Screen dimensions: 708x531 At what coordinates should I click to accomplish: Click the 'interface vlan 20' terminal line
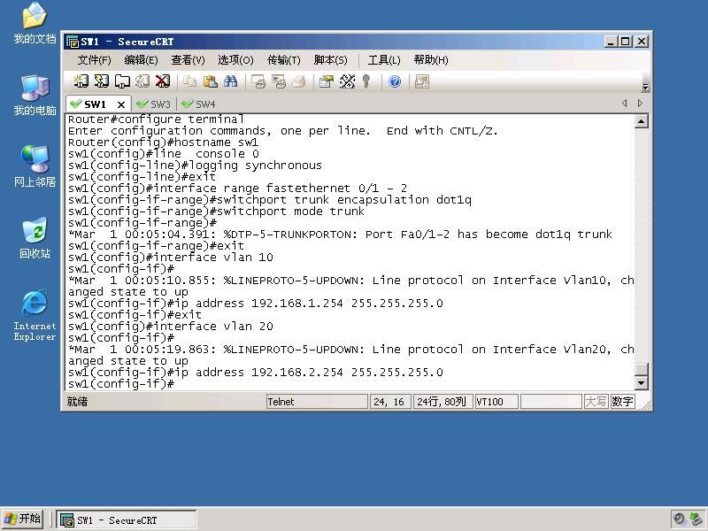171,327
